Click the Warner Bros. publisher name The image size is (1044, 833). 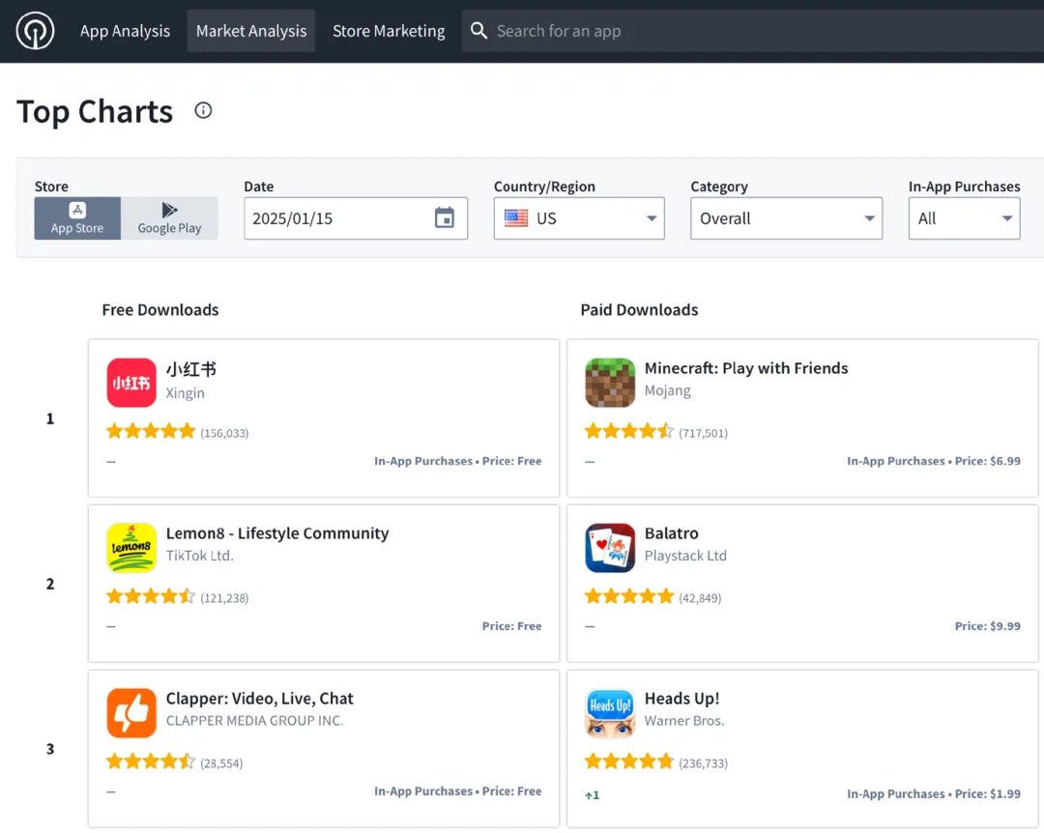(x=684, y=721)
